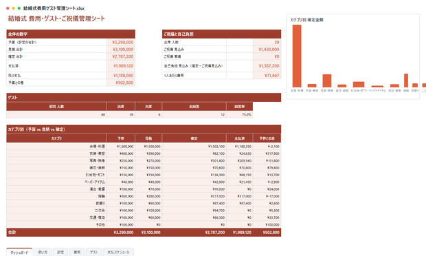Open the 支払スケジュール sheet tab
Image resolution: width=426 pixels, height=256 pixels.
[x=118, y=252]
